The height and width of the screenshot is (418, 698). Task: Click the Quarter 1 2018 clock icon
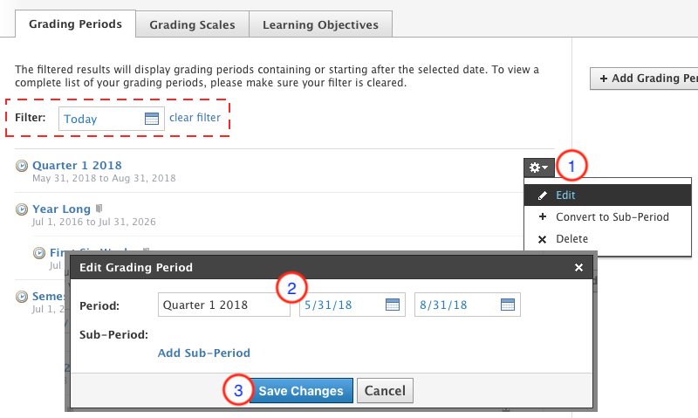[x=22, y=166]
